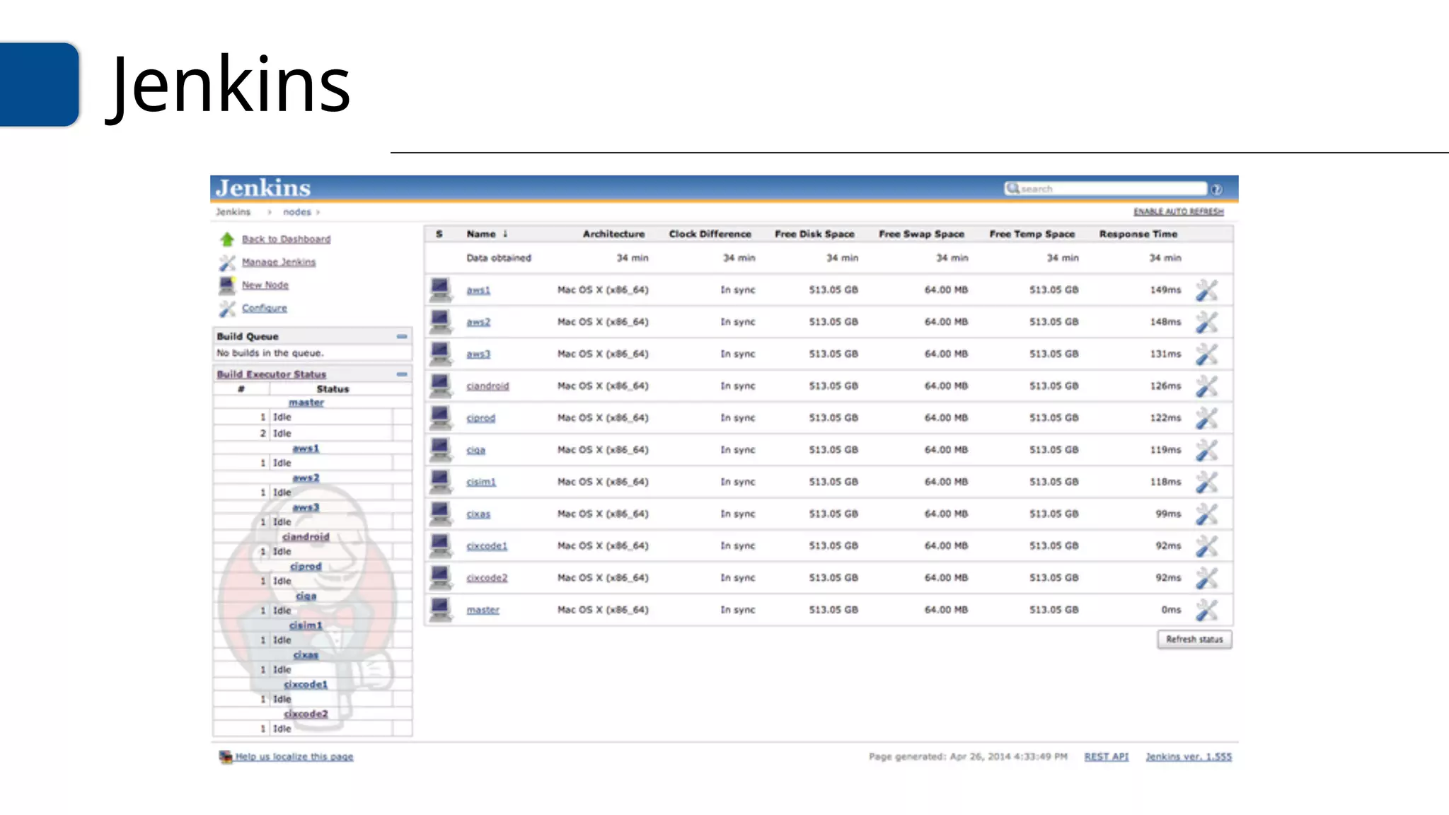
Task: Open the ciandroid node link in the table
Action: coord(487,386)
